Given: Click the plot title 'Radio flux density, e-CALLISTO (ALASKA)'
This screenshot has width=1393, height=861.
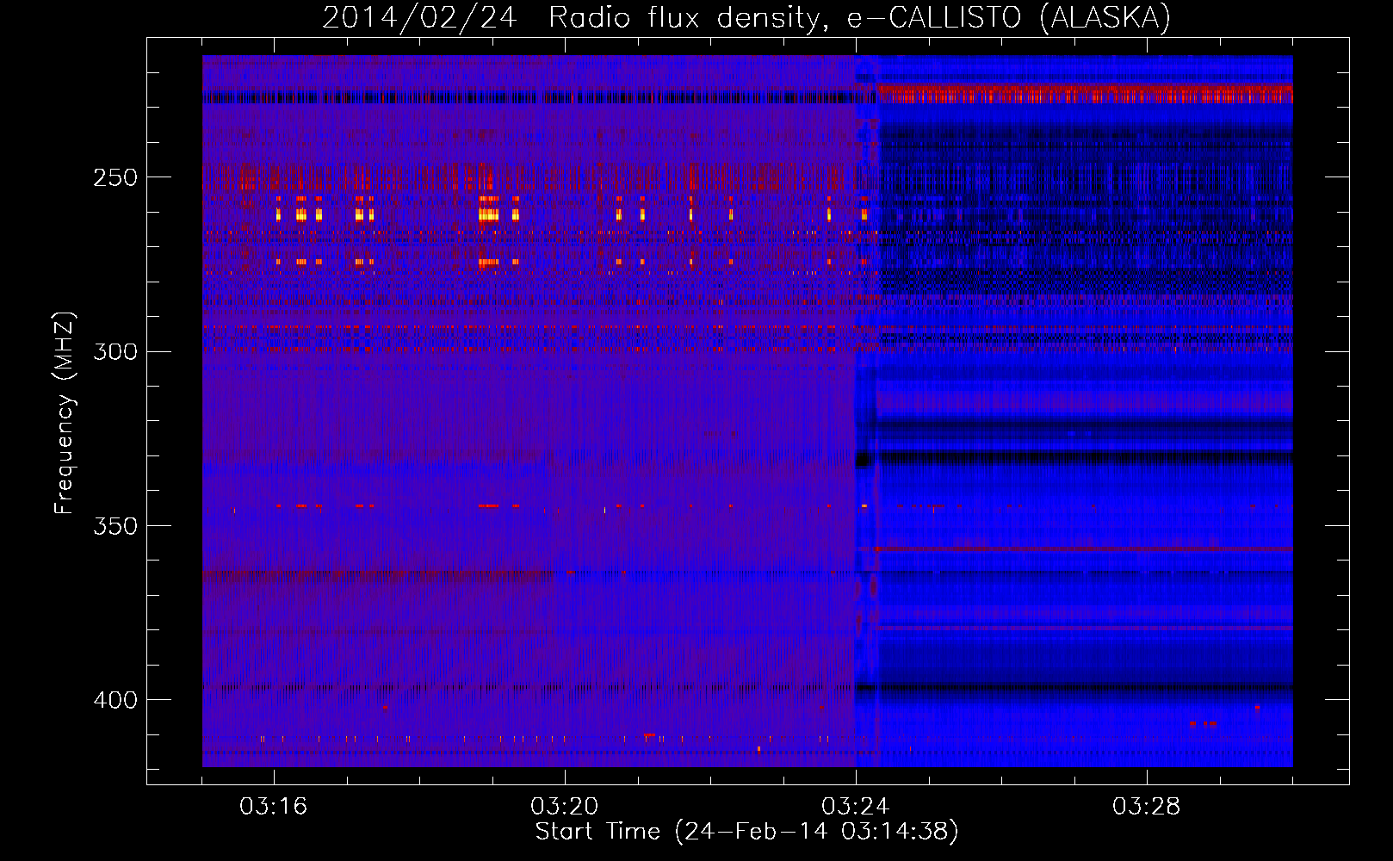Looking at the screenshot, I should point(860,17).
